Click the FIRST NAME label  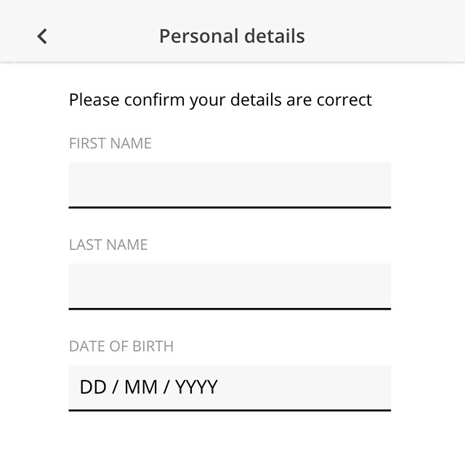(x=110, y=143)
